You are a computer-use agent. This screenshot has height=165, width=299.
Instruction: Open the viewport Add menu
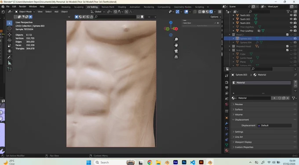tap(56, 12)
